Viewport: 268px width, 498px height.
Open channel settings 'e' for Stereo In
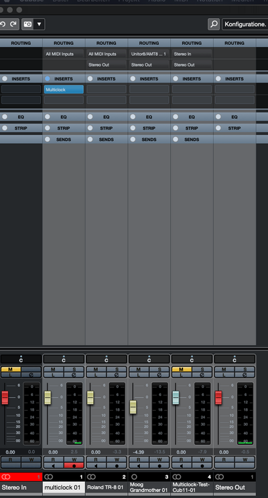(x=31, y=375)
